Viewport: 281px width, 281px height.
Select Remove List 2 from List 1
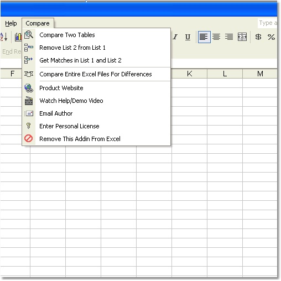pos(96,48)
